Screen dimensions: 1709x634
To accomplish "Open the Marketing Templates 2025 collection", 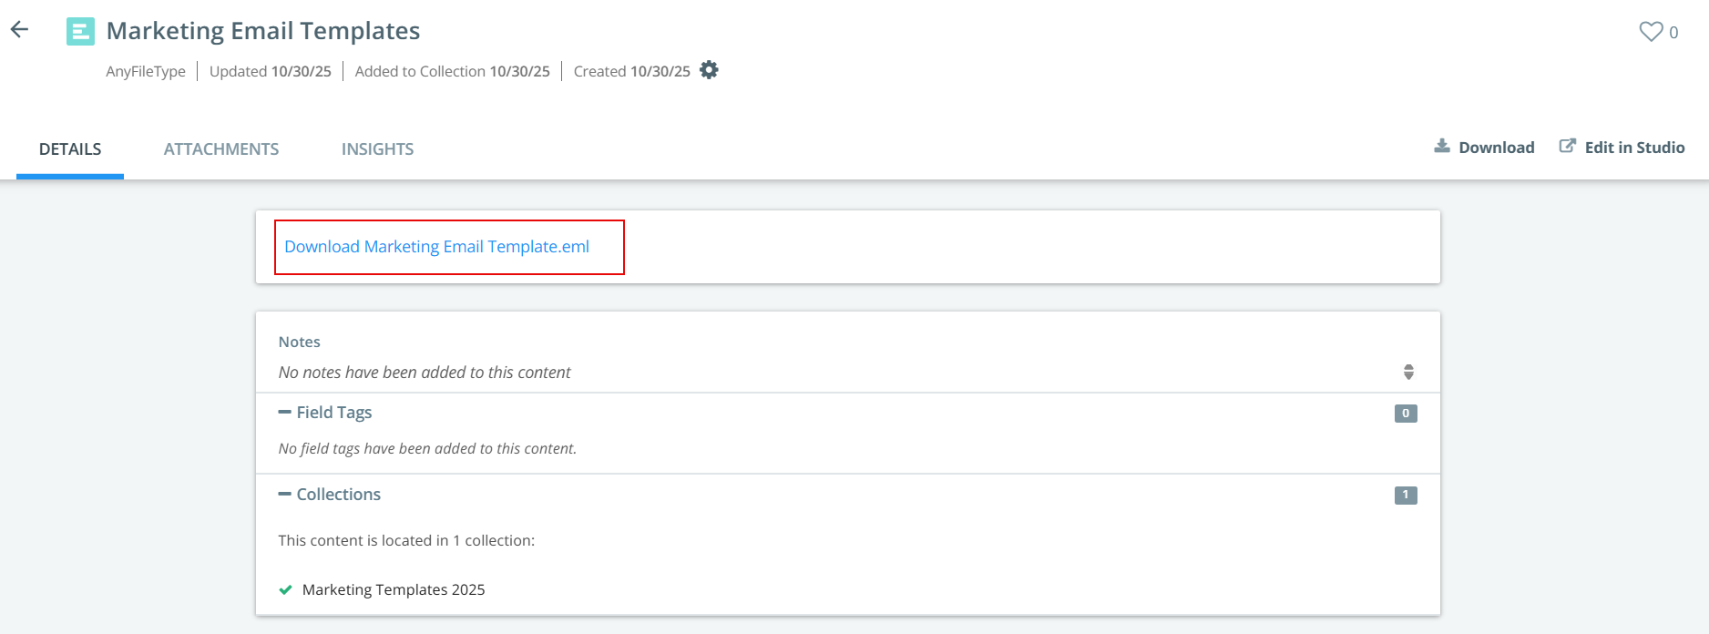I will (394, 590).
